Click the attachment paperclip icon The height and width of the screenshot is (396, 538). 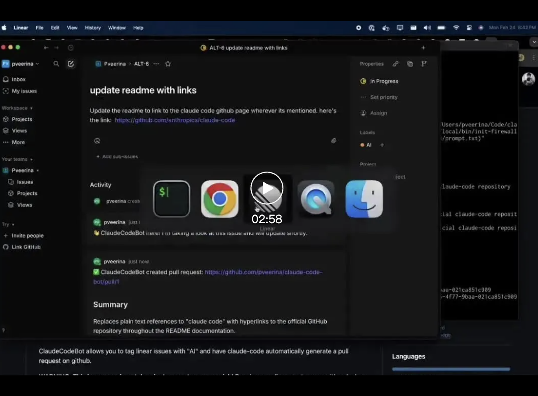click(334, 141)
